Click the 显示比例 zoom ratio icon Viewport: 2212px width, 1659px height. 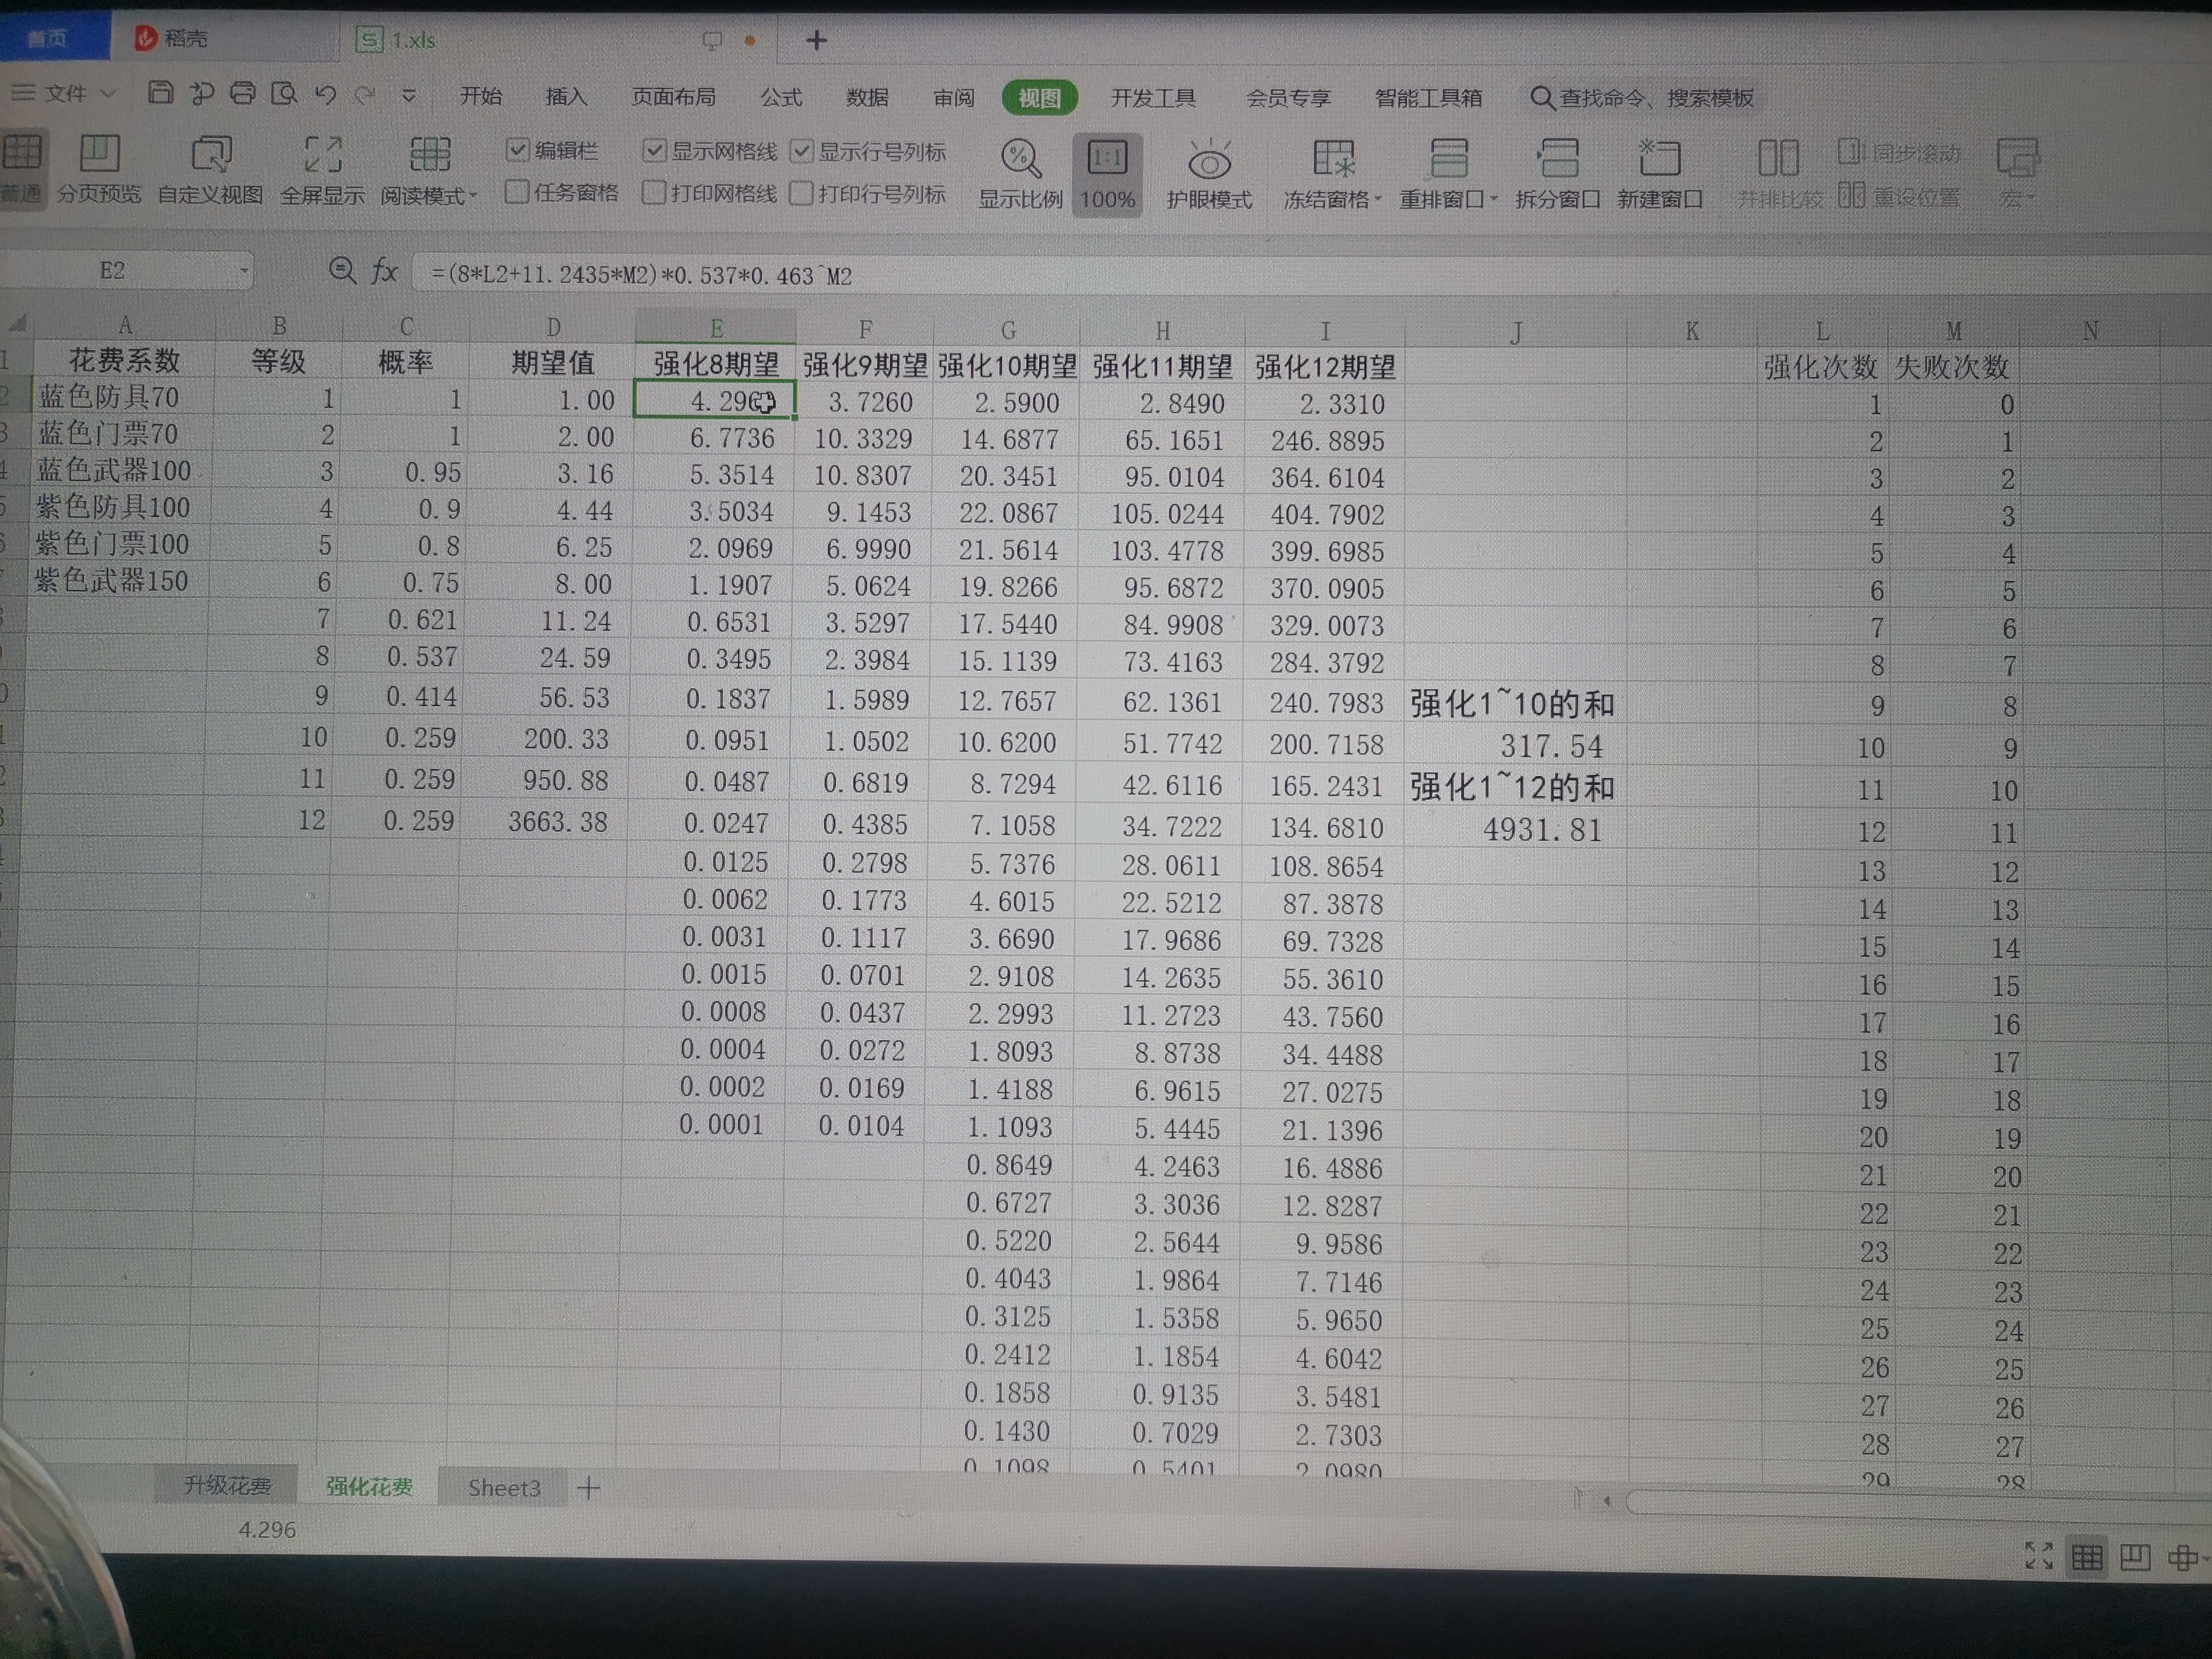(x=1019, y=159)
